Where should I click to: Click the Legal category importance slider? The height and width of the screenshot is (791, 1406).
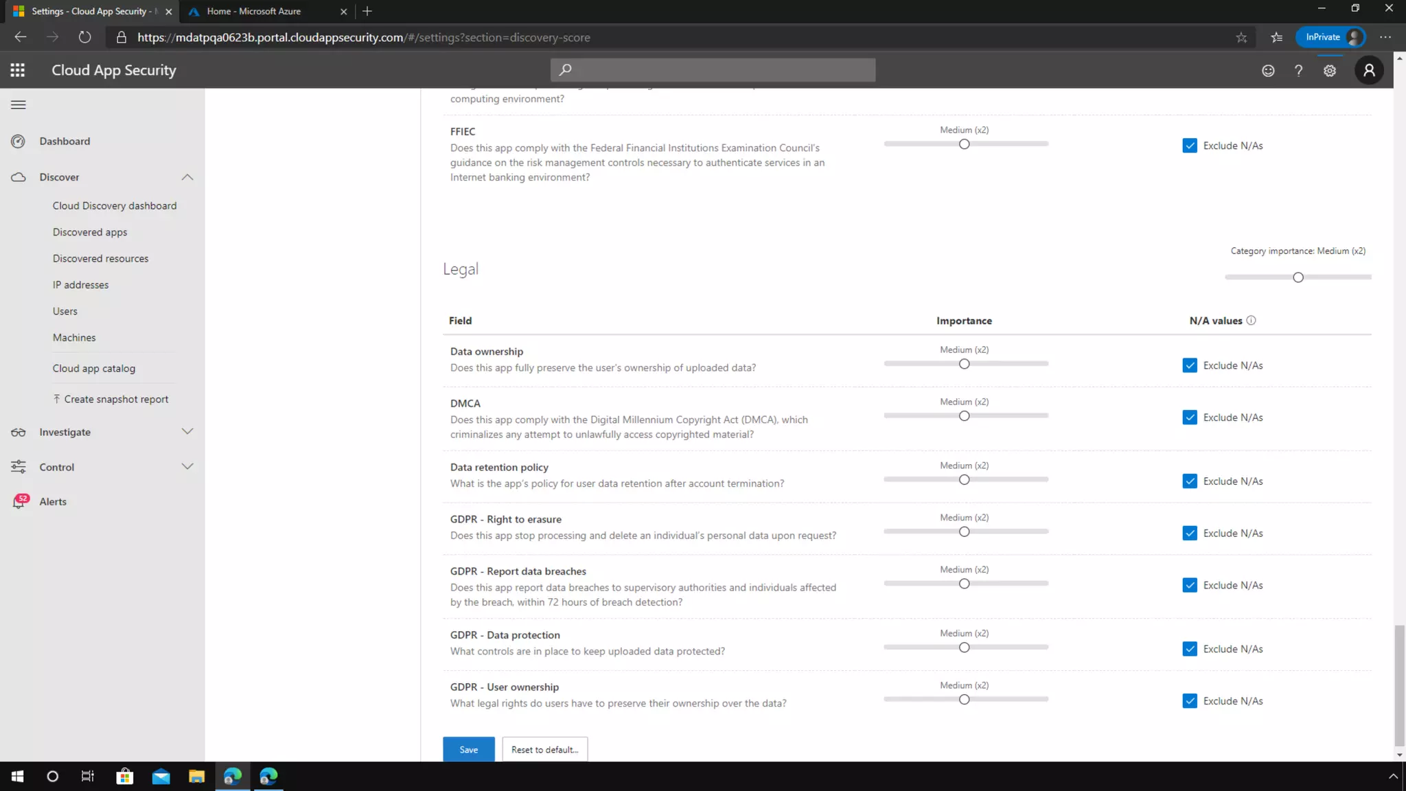point(1298,277)
